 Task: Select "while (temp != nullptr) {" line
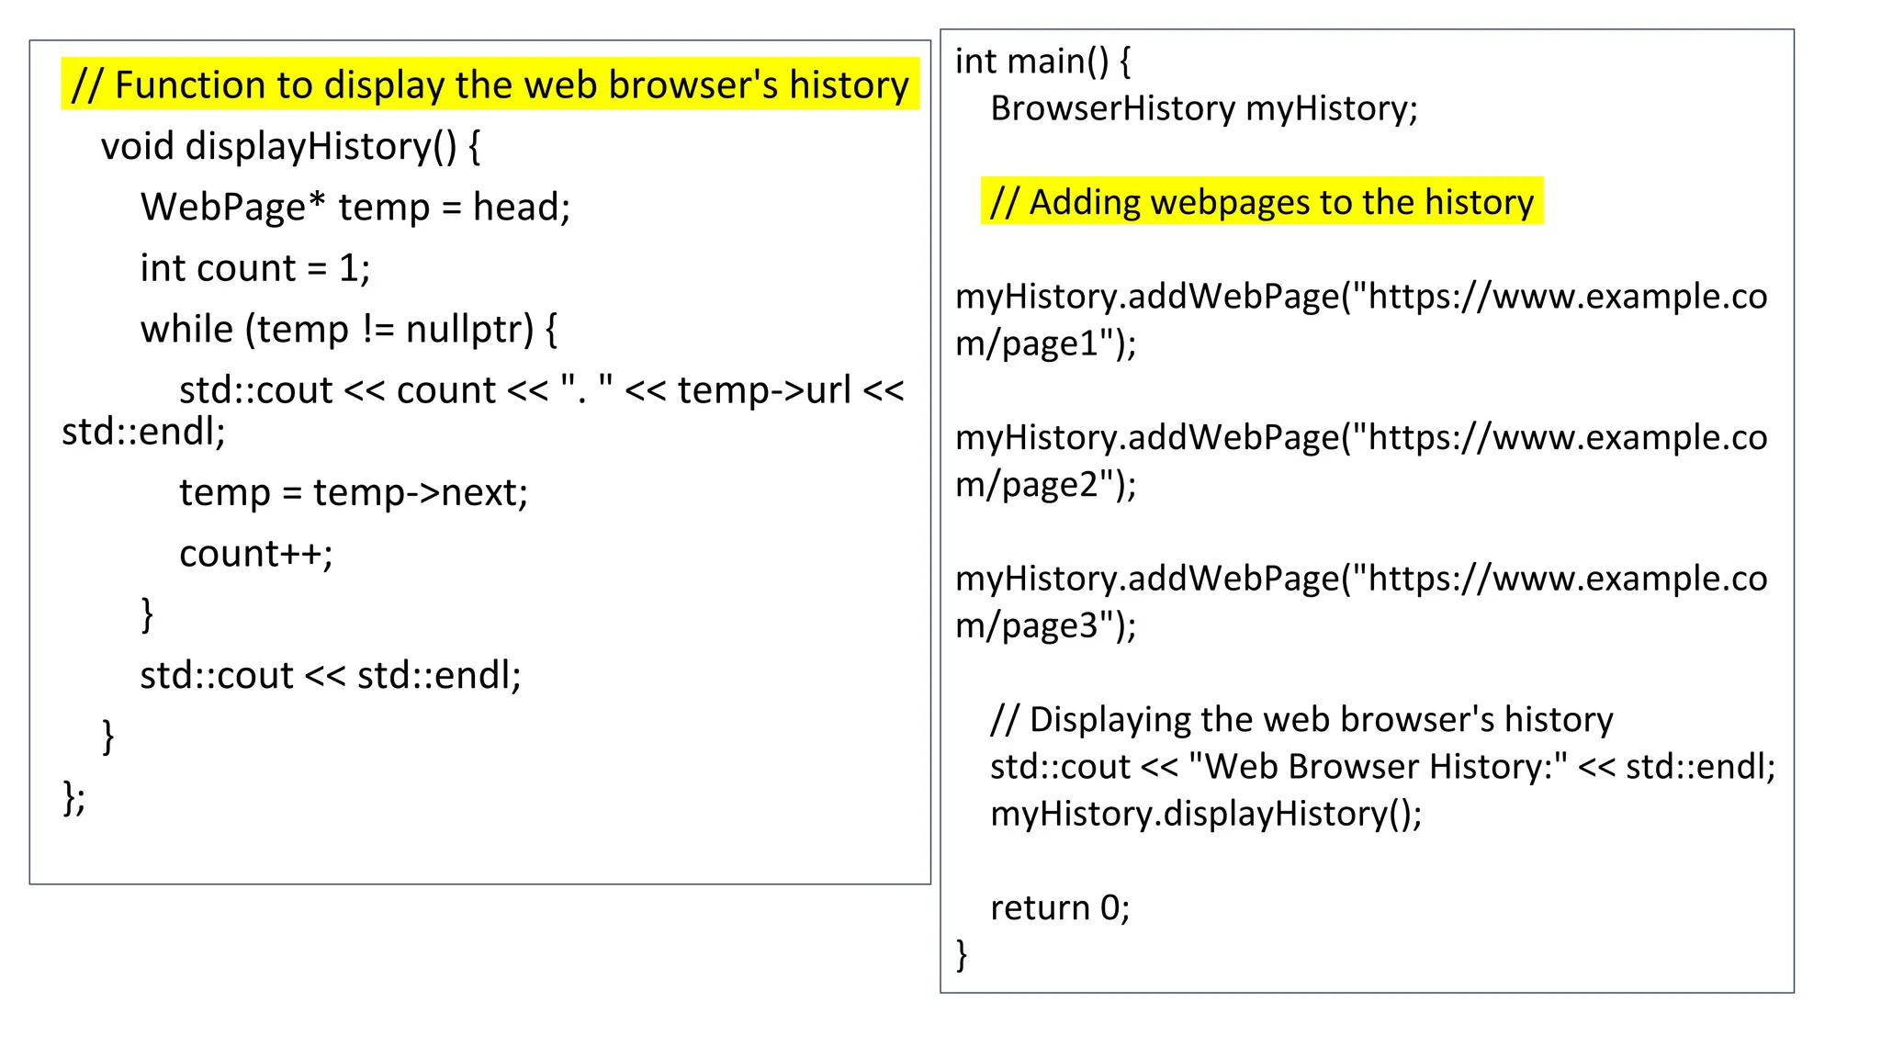(x=349, y=329)
